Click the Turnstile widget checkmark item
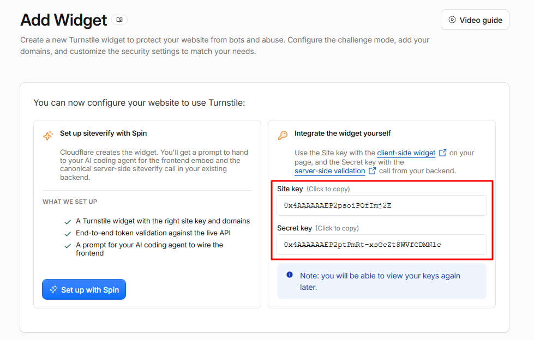The image size is (534, 340). [x=157, y=221]
